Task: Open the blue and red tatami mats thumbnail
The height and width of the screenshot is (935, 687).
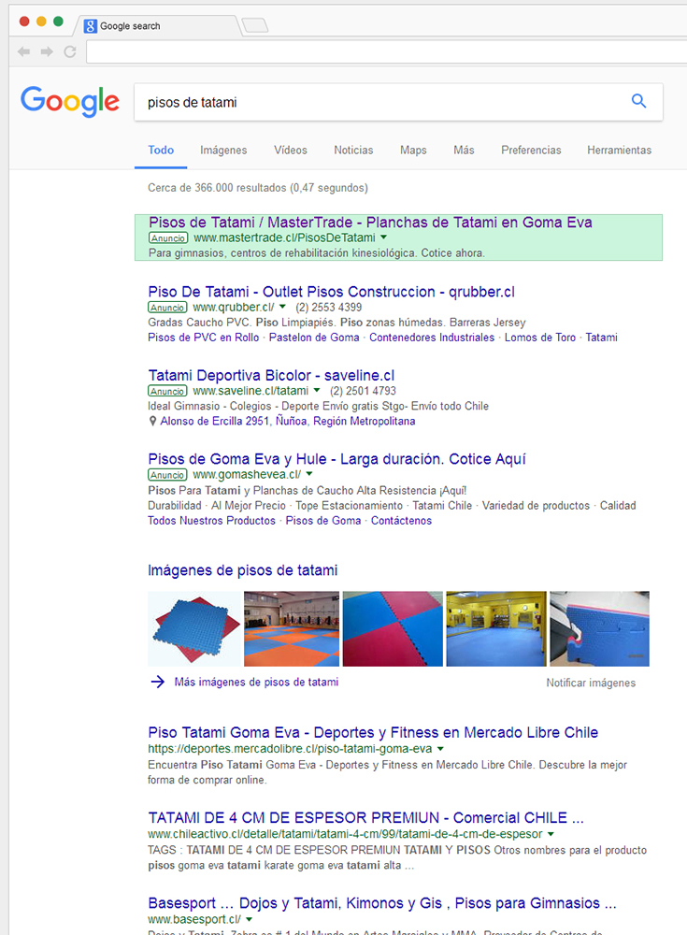Action: click(x=194, y=628)
